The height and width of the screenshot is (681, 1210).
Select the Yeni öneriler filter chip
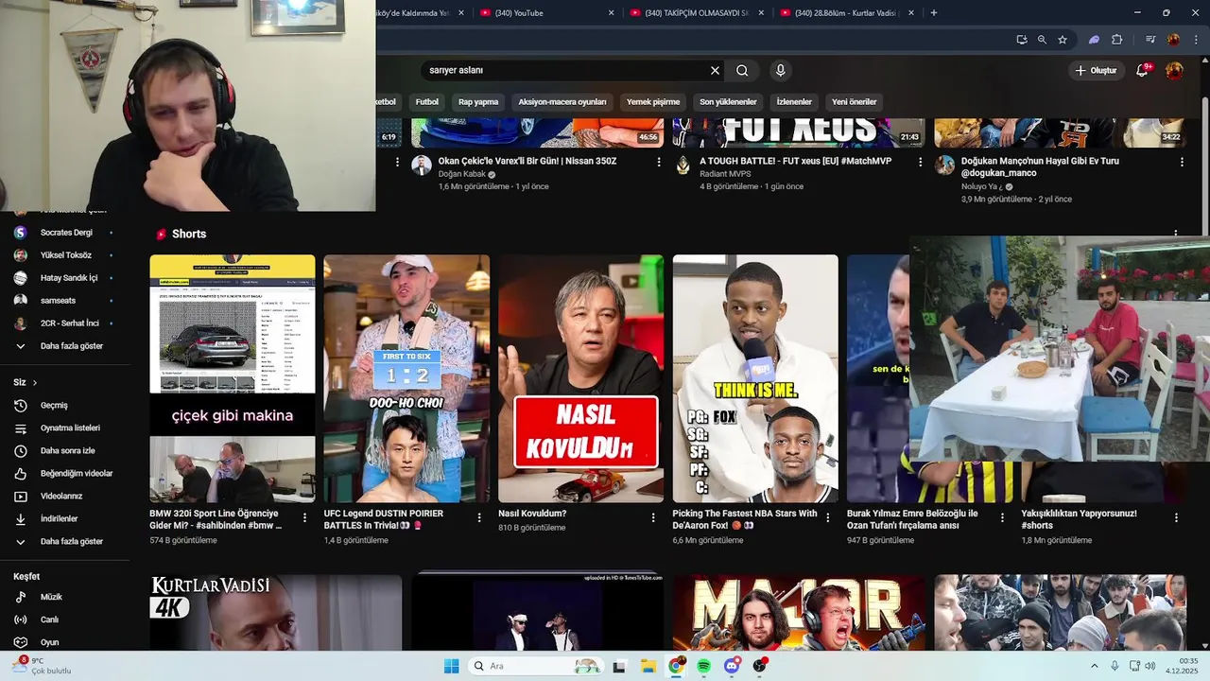[854, 101]
